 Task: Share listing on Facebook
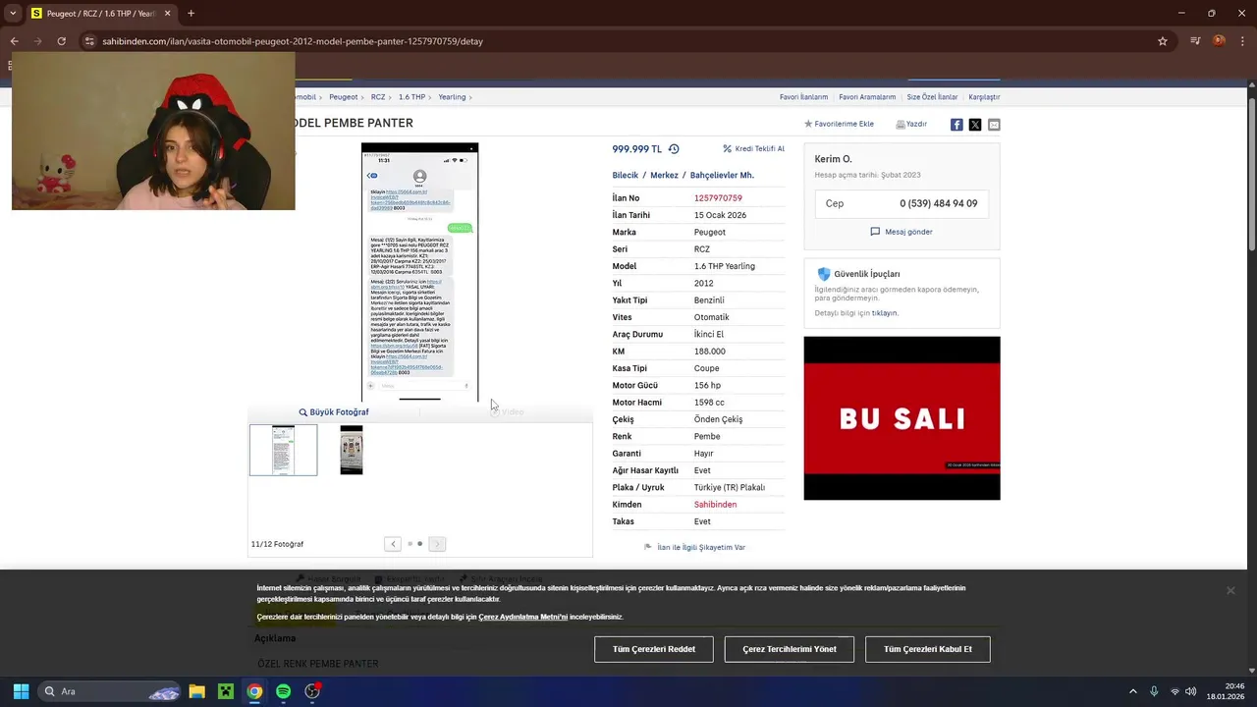[x=956, y=125]
